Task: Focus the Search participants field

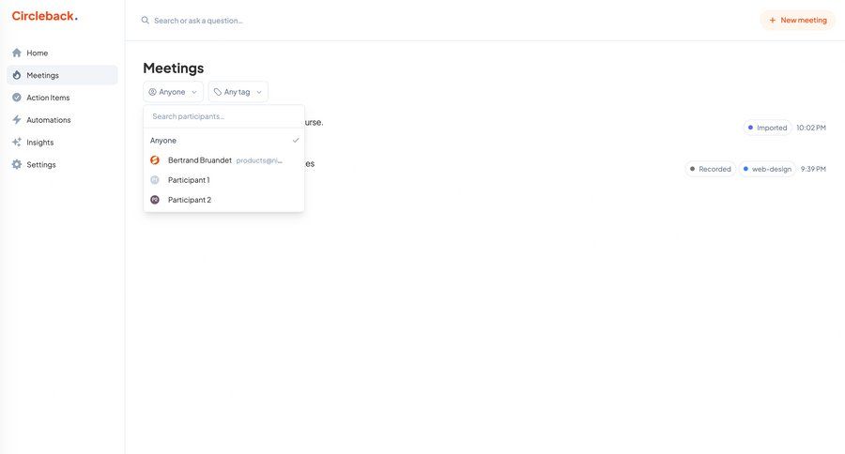Action: click(x=223, y=116)
